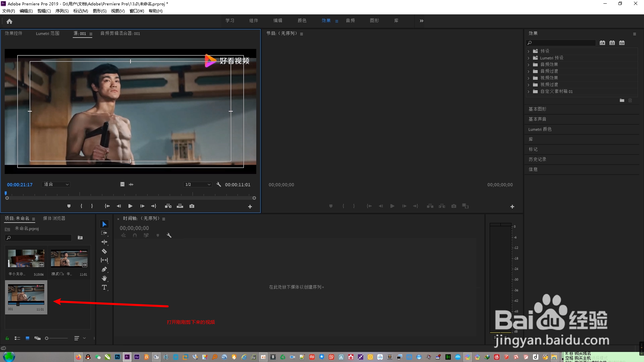Create new custom bin in Effects panel
644x362 pixels.
[622, 100]
